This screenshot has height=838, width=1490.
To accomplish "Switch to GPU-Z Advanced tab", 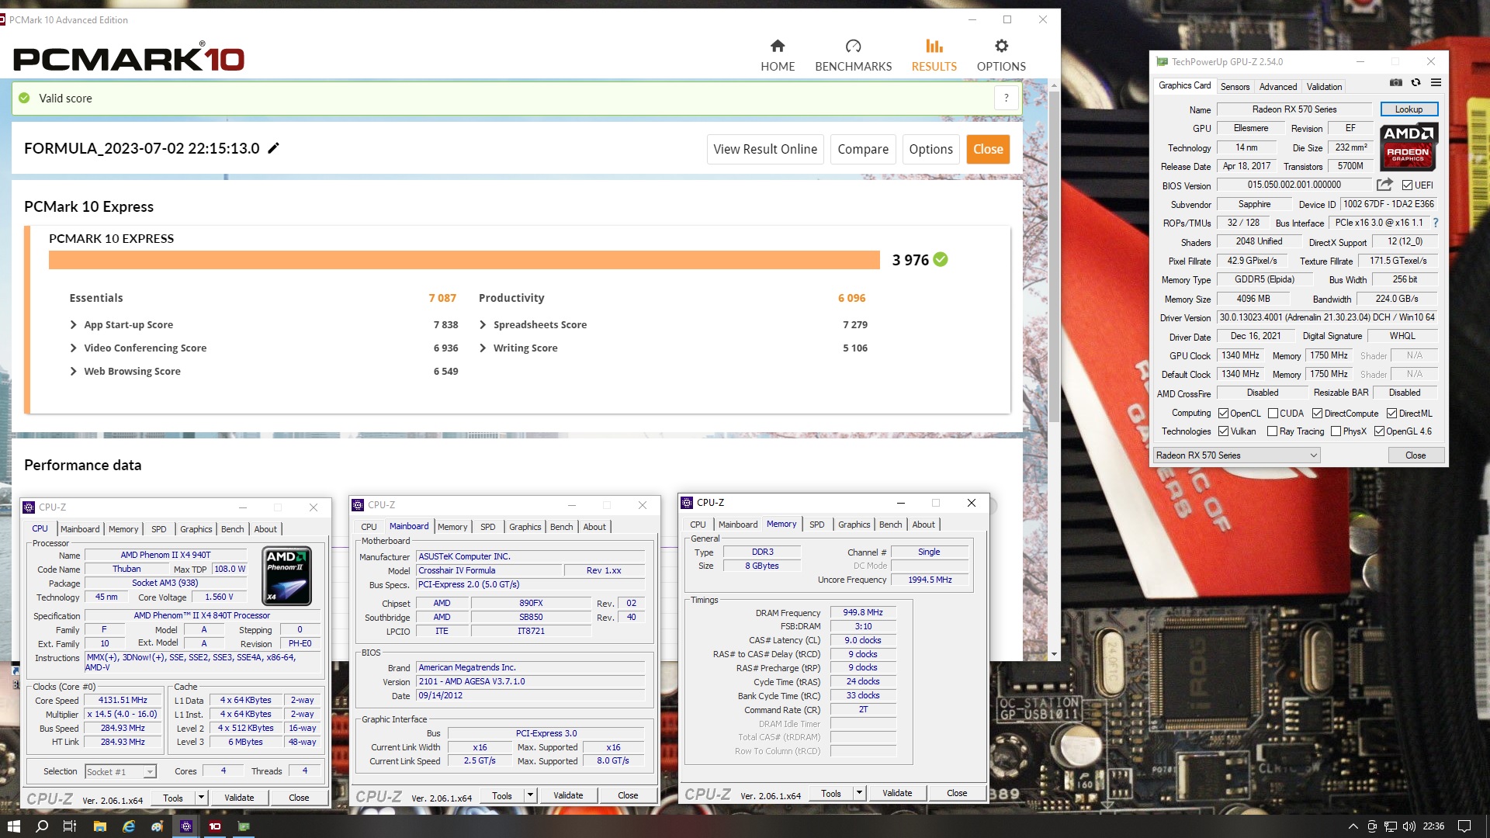I will point(1277,87).
